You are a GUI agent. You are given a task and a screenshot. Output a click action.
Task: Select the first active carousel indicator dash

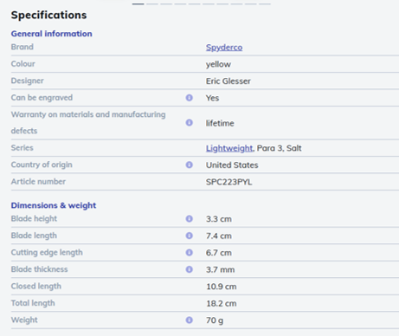[x=138, y=3]
